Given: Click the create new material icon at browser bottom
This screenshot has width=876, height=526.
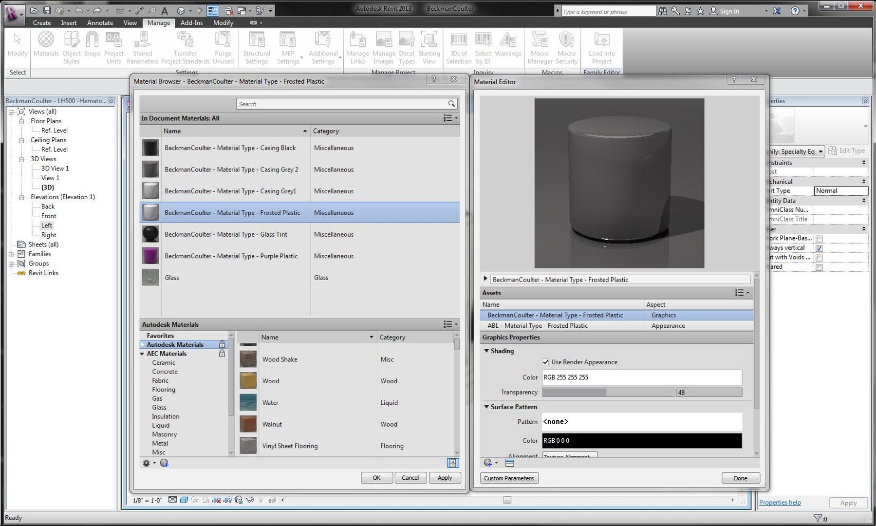Looking at the screenshot, I should click(x=164, y=463).
